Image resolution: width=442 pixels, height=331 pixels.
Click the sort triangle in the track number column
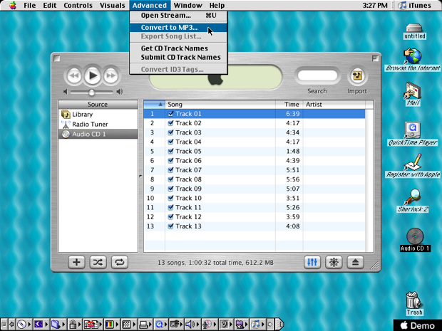160,105
